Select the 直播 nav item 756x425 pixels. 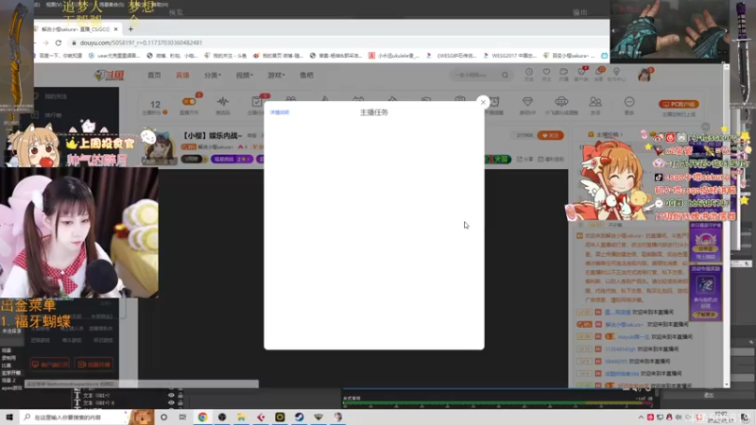tap(182, 76)
